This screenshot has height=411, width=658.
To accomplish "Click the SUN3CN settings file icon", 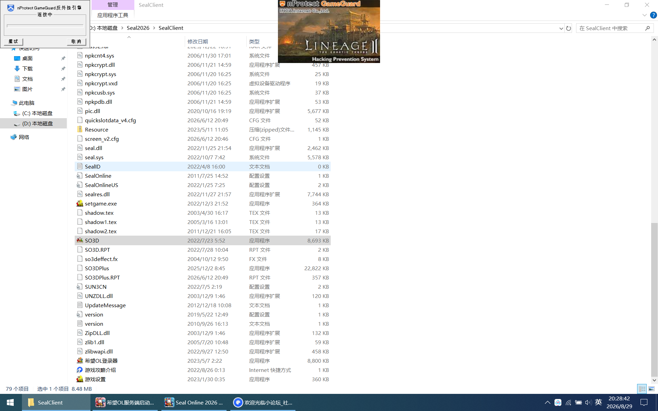I will pyautogui.click(x=80, y=287).
